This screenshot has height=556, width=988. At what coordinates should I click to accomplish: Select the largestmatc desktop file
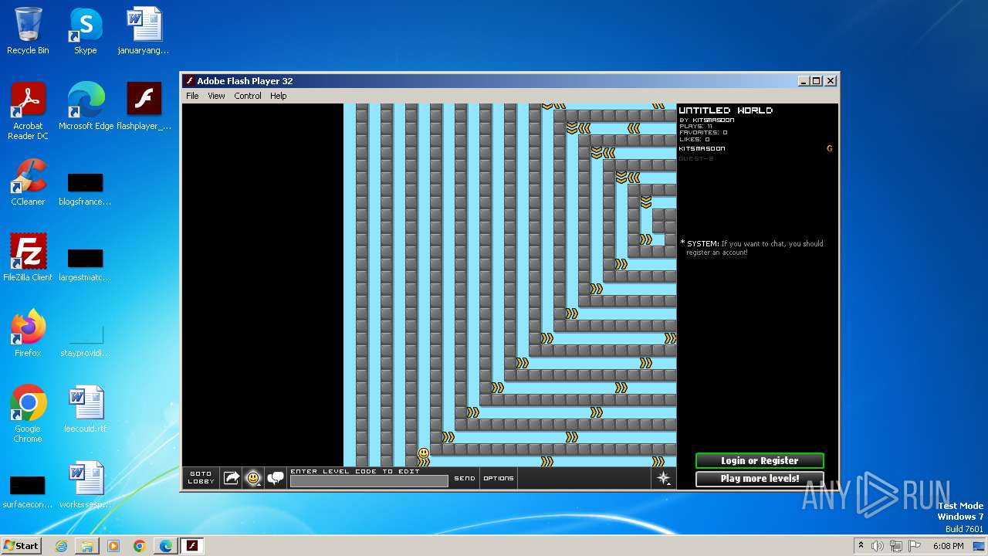click(85, 265)
